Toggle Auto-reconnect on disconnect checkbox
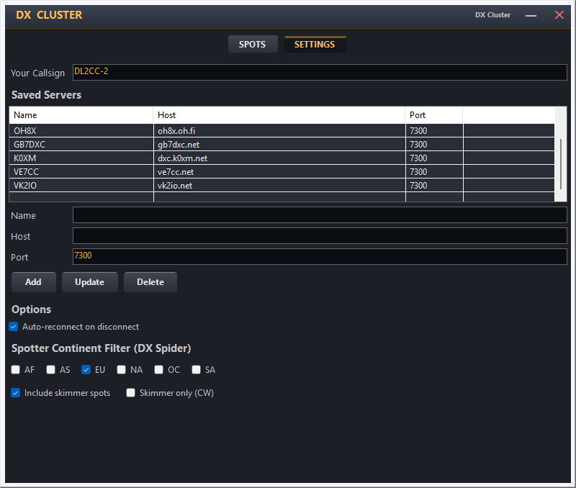The height and width of the screenshot is (488, 576). (14, 327)
